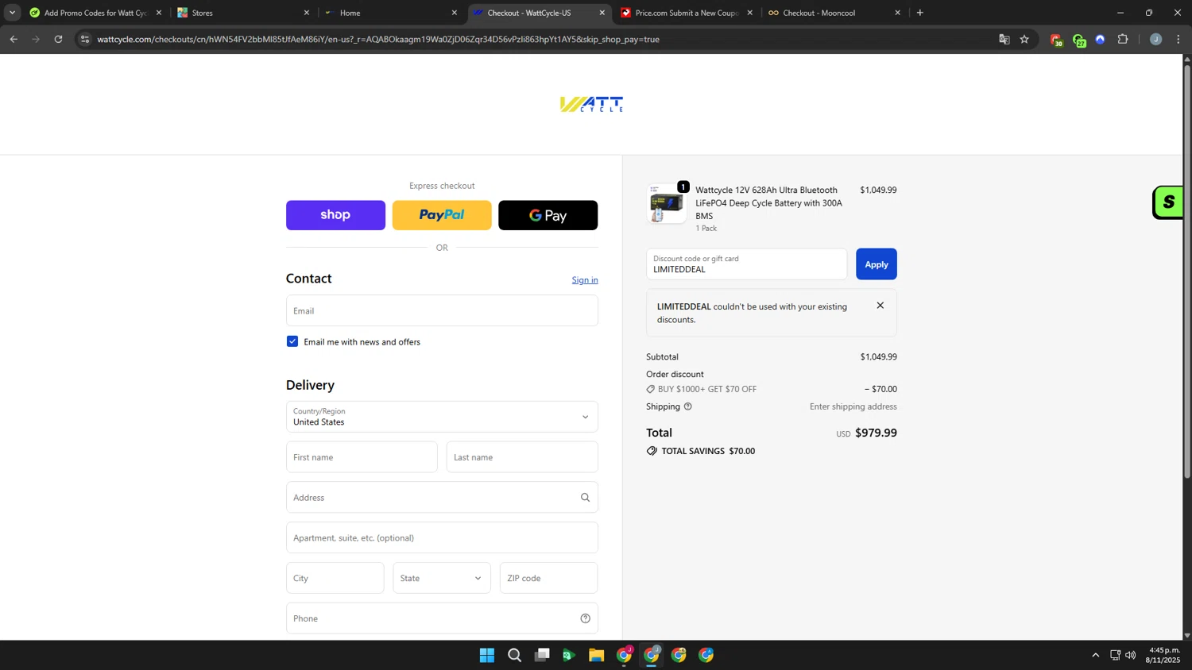
Task: Open a new browser tab
Action: pos(920,13)
